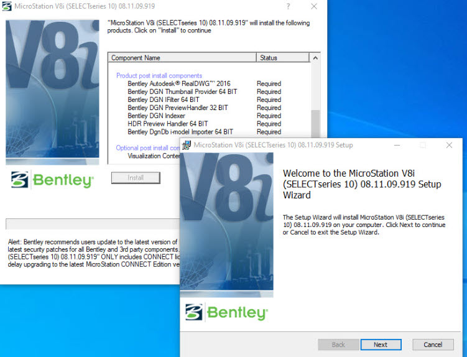Image resolution: width=467 pixels, height=357 pixels.
Task: Select "Bentley DgnDb i-model Importer 64 BIT" row
Action: (x=205, y=132)
